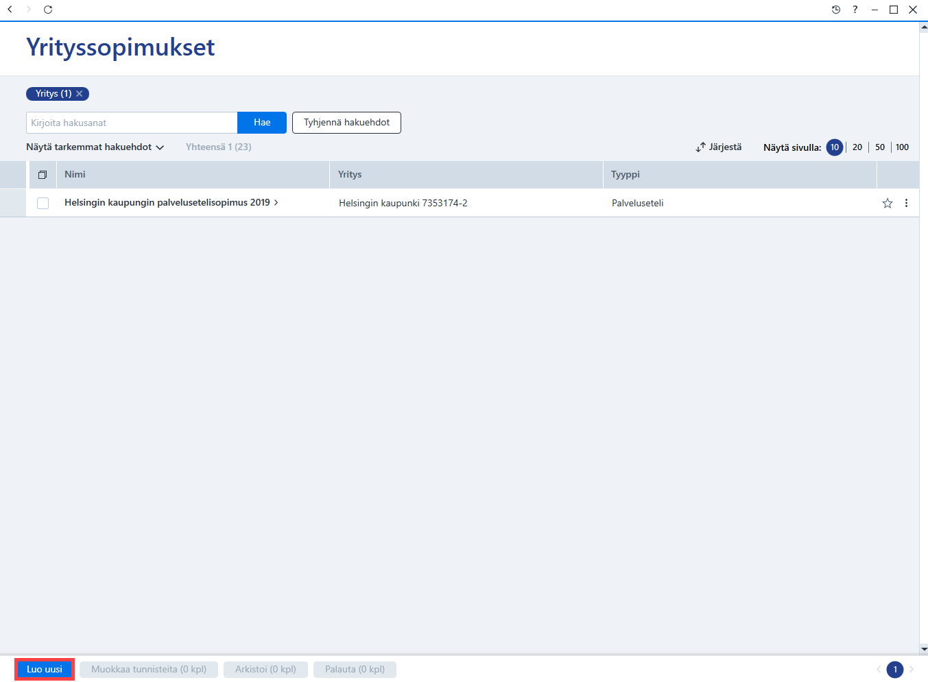Mark the Helsinki agreement as favorite
The image size is (928, 682).
(x=888, y=203)
